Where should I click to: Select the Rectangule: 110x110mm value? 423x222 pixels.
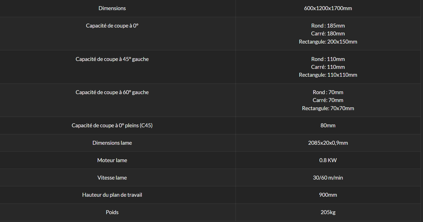click(x=328, y=75)
